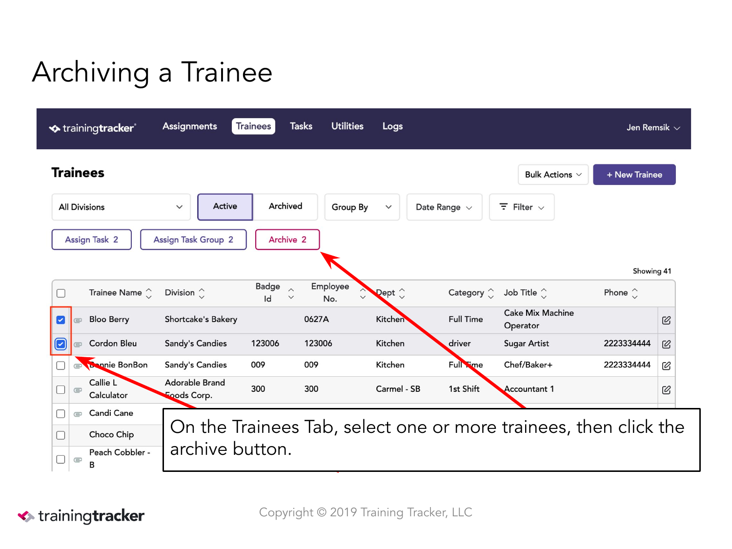Image resolution: width=732 pixels, height=549 pixels.
Task: Check the Choco Chip checkbox
Action: click(61, 435)
